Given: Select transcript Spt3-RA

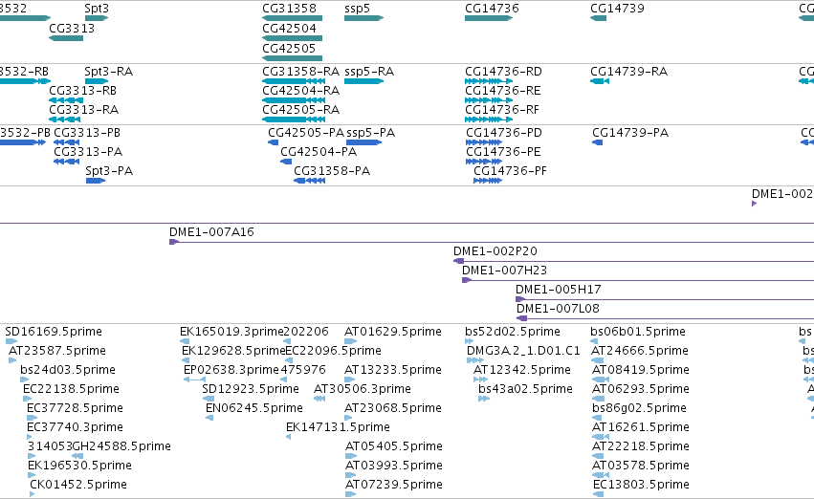Looking at the screenshot, I should click(x=96, y=81).
